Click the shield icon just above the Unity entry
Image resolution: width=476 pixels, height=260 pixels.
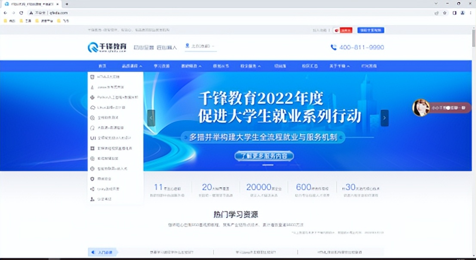[93, 179]
